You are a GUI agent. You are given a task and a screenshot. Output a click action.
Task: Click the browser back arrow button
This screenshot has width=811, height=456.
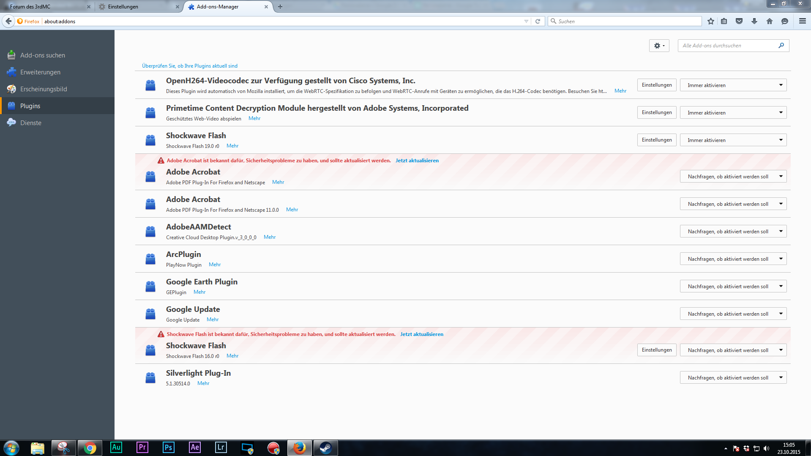tap(8, 21)
